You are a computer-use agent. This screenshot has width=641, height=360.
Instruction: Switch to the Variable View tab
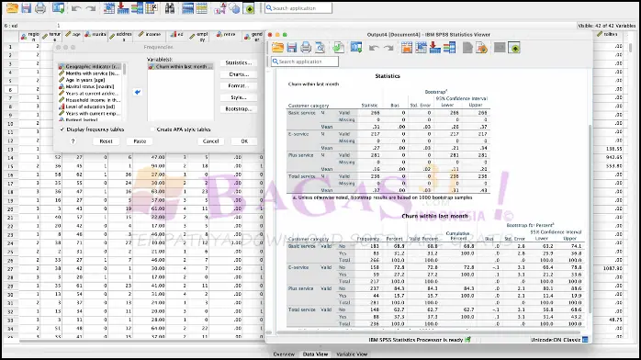(x=352, y=354)
